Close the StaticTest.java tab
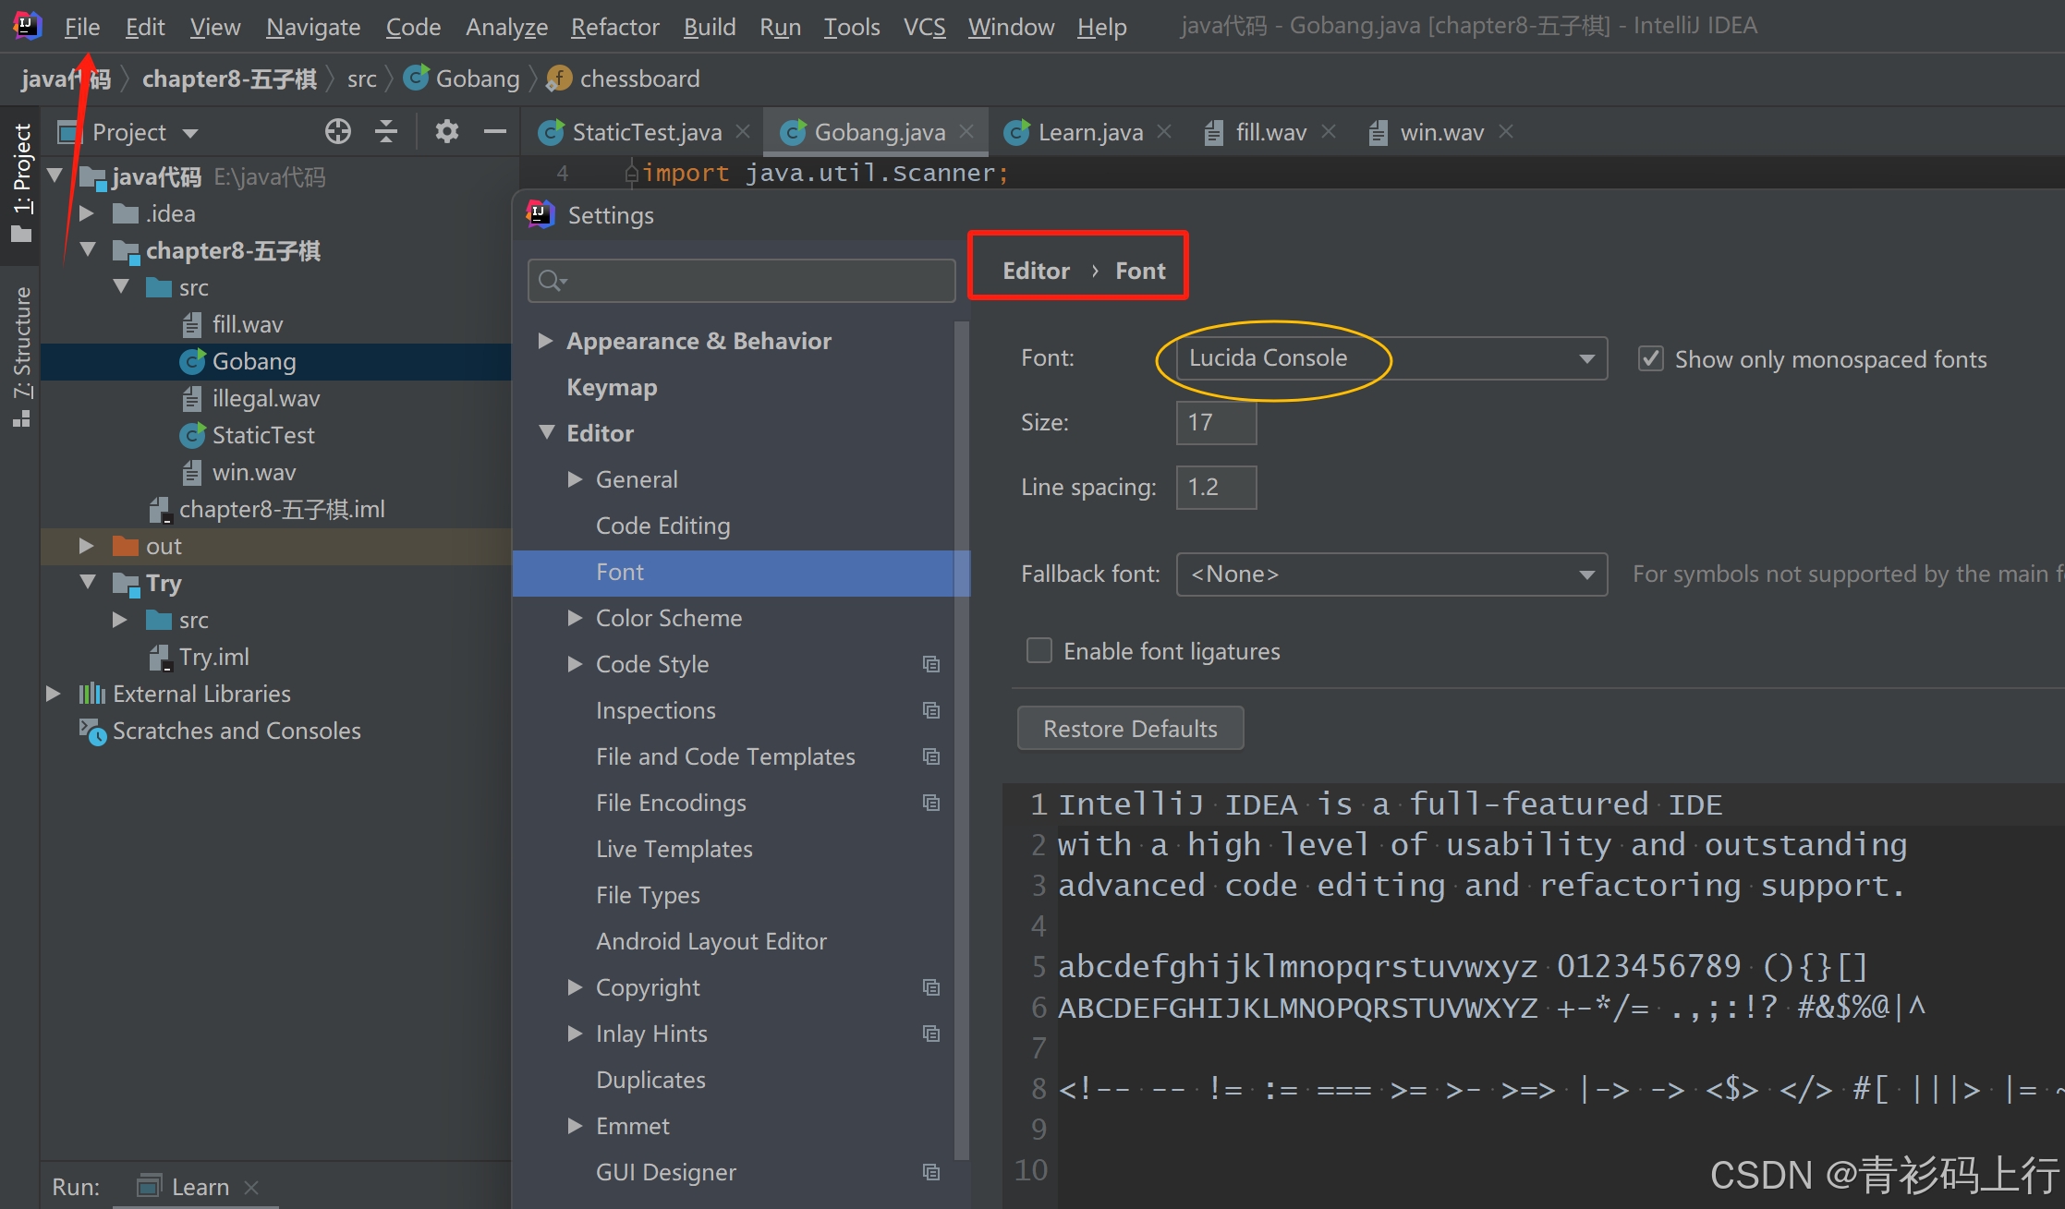The width and height of the screenshot is (2065, 1209). tap(743, 132)
